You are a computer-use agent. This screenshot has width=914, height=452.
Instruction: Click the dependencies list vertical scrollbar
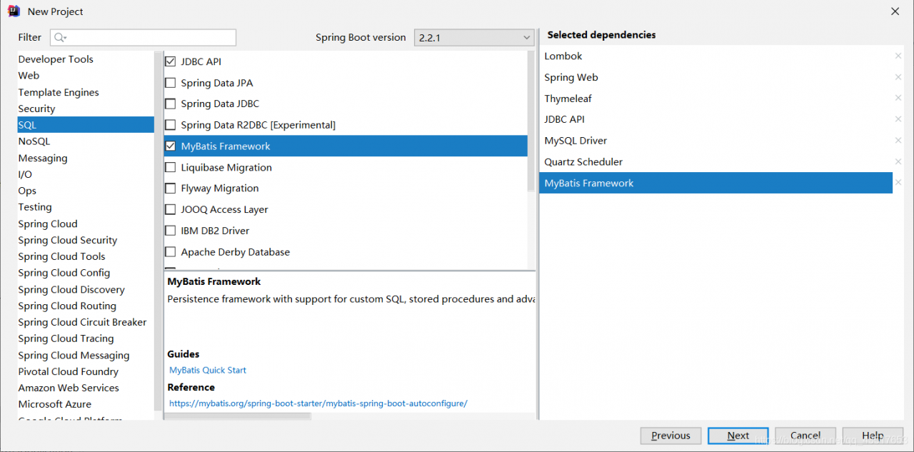point(531,114)
